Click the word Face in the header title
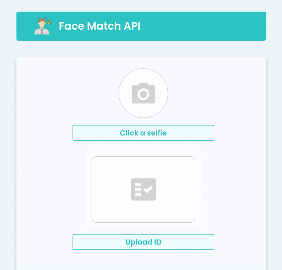The width and height of the screenshot is (282, 270). 69,26
